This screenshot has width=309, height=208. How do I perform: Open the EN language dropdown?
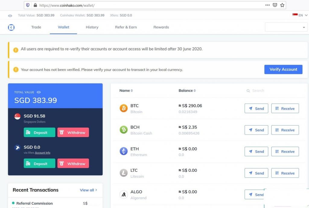click(300, 15)
